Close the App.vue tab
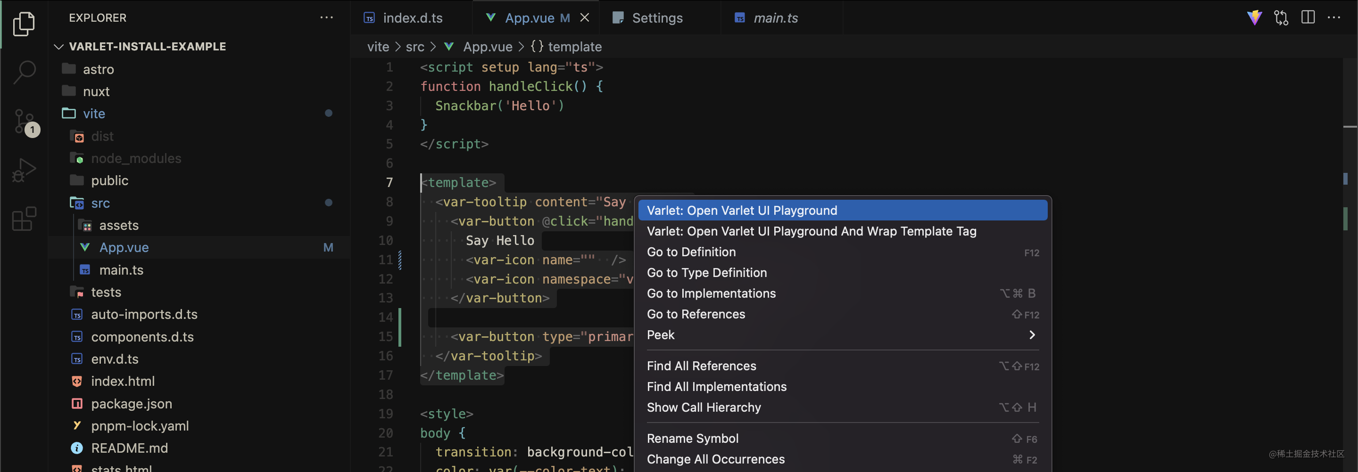1358x472 pixels. pyautogui.click(x=584, y=17)
